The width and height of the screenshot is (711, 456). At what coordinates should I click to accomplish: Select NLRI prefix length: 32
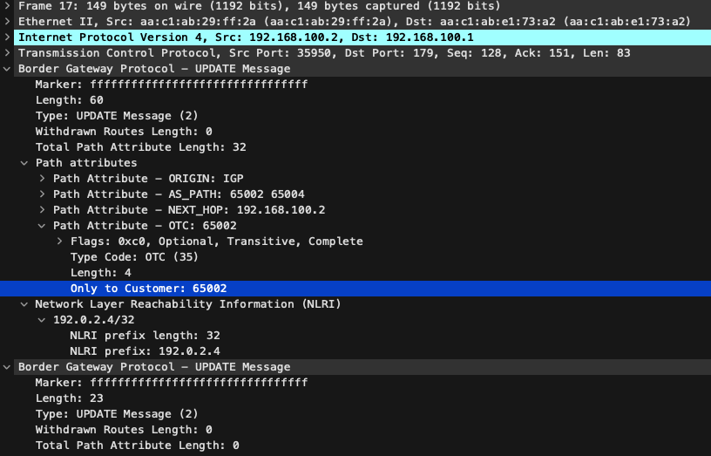tap(146, 336)
